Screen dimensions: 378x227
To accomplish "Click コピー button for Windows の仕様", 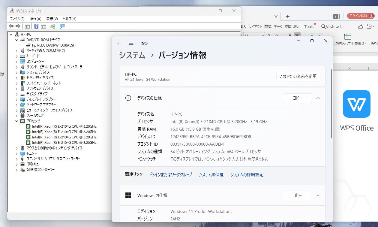I will coord(297,195).
